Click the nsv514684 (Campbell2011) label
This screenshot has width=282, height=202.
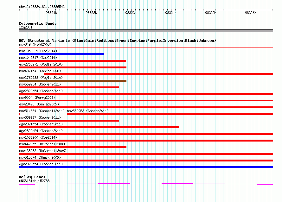tap(42, 111)
